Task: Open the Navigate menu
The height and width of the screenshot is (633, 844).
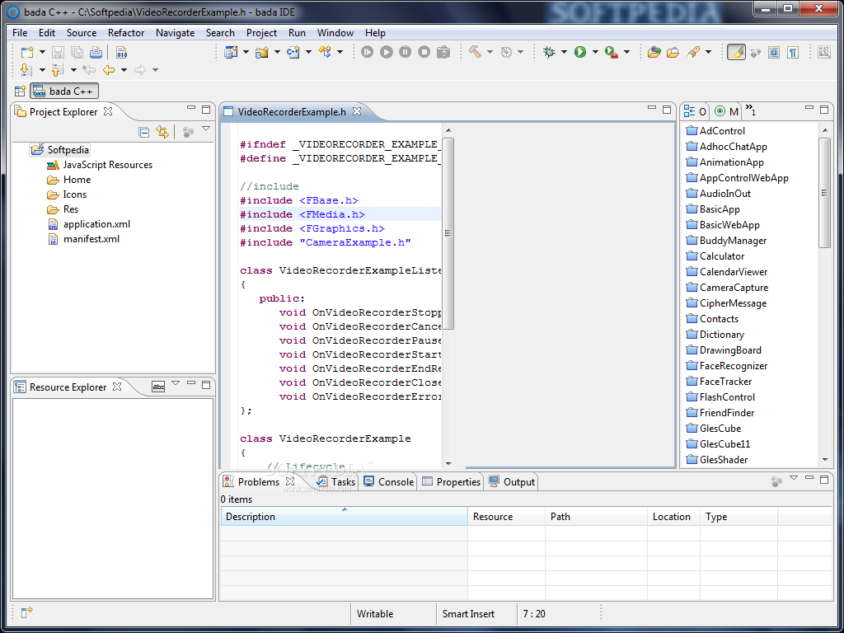Action: 175,33
